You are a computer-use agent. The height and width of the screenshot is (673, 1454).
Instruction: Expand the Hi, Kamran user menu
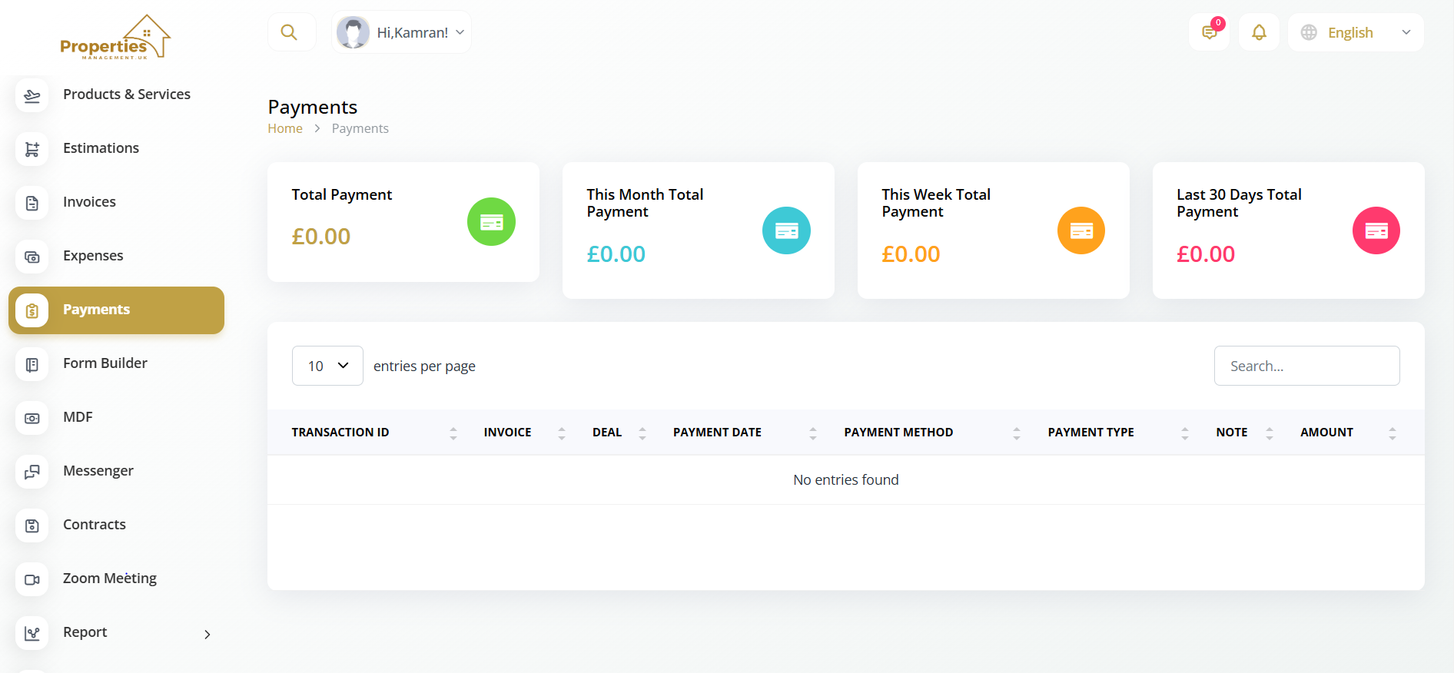[402, 32]
